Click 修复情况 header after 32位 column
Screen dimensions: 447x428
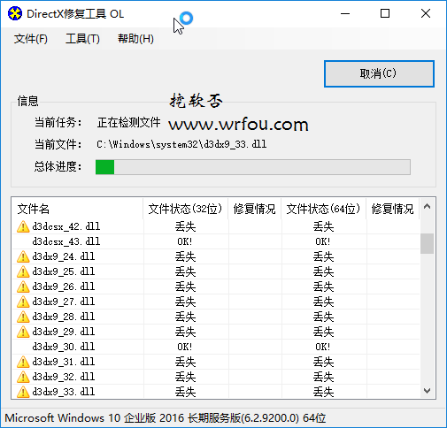click(x=254, y=209)
